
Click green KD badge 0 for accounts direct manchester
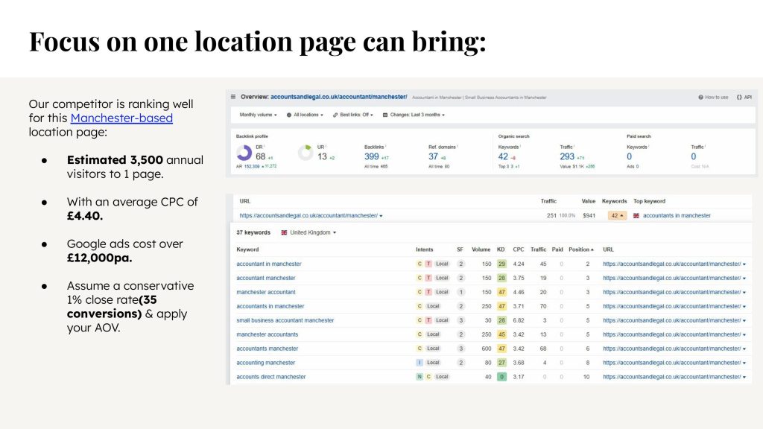click(501, 377)
